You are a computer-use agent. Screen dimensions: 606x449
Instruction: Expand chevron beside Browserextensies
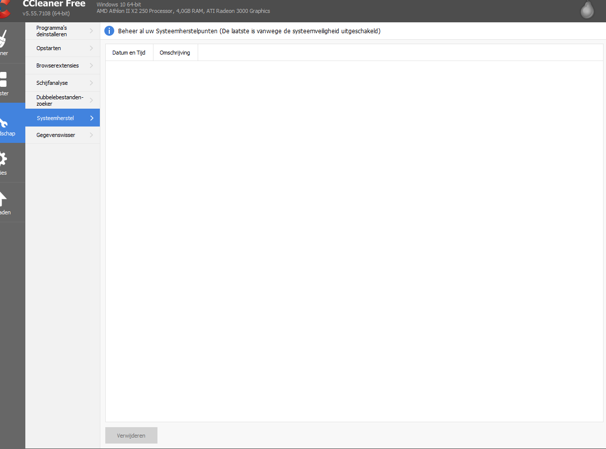coord(91,65)
